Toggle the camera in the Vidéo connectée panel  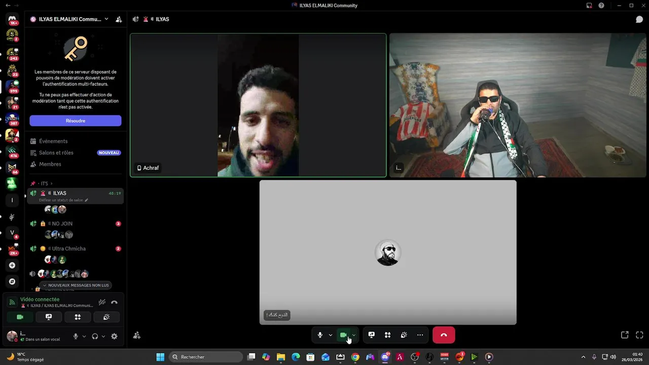point(20,317)
